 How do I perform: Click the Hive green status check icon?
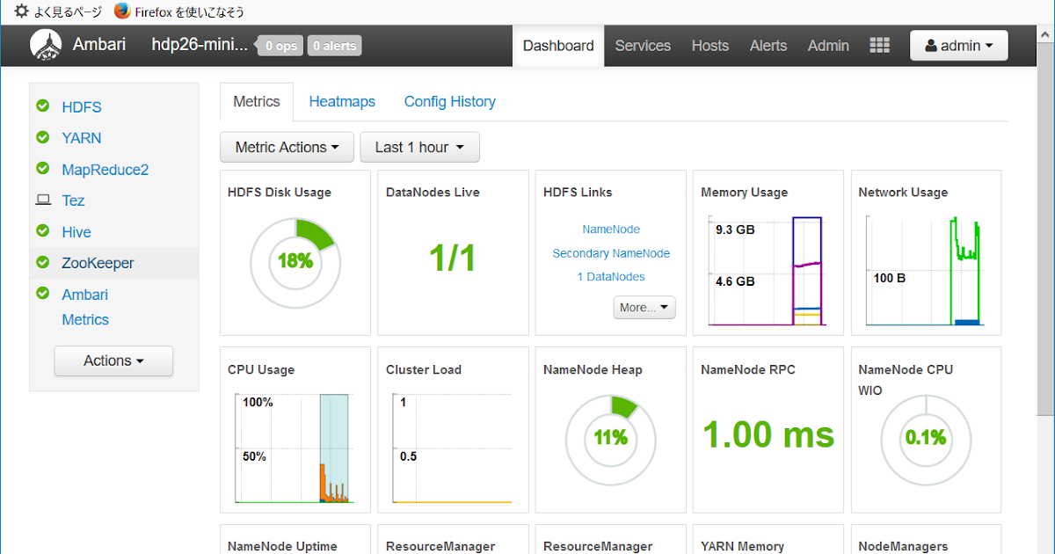coord(42,231)
